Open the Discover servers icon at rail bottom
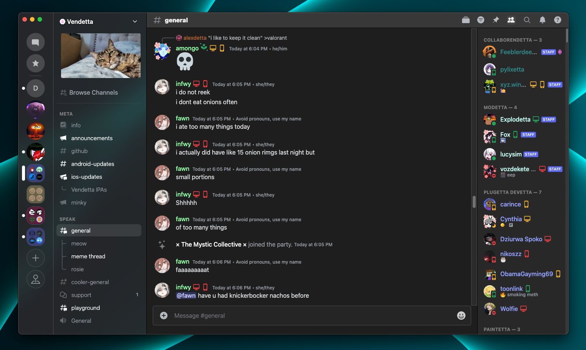 (x=36, y=279)
